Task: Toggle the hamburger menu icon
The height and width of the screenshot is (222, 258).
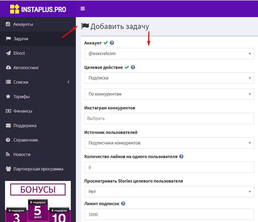Action: pyautogui.click(x=83, y=9)
